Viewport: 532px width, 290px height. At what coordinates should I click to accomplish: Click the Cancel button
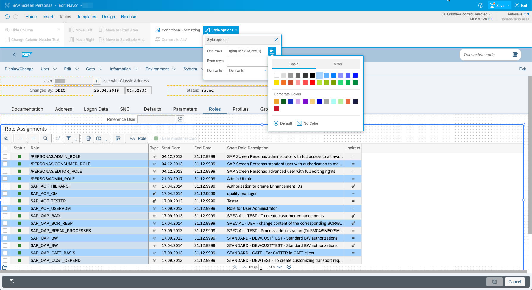(x=515, y=282)
